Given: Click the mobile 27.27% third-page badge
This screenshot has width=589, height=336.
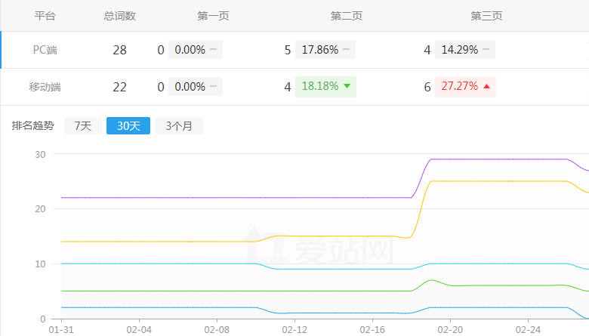Looking at the screenshot, I should point(465,87).
